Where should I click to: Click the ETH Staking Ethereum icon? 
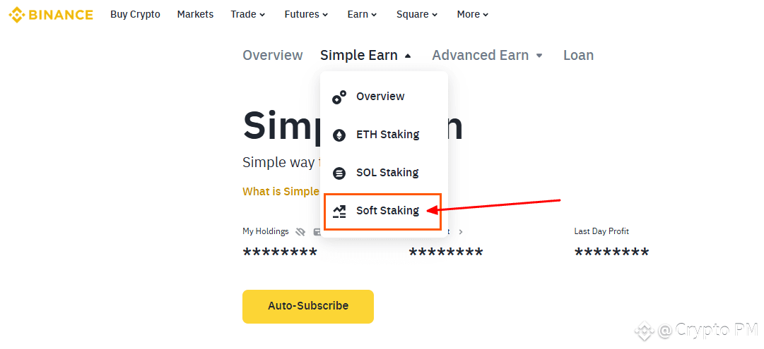pyautogui.click(x=339, y=135)
